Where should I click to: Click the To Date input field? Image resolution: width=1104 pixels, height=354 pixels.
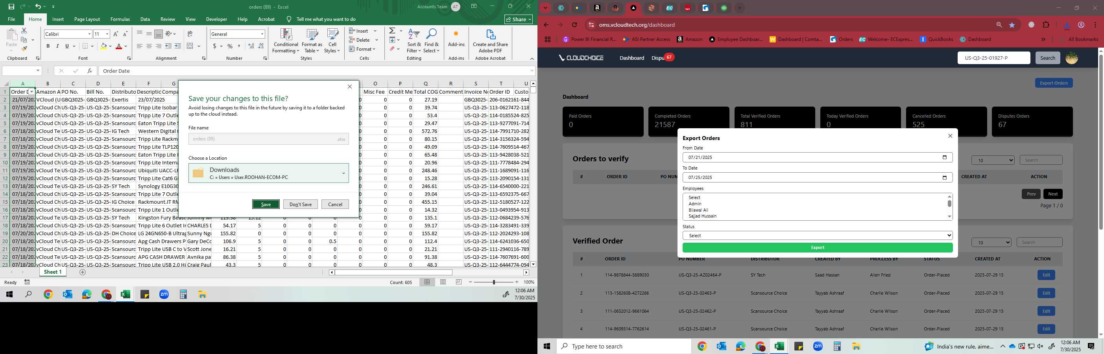click(x=817, y=177)
